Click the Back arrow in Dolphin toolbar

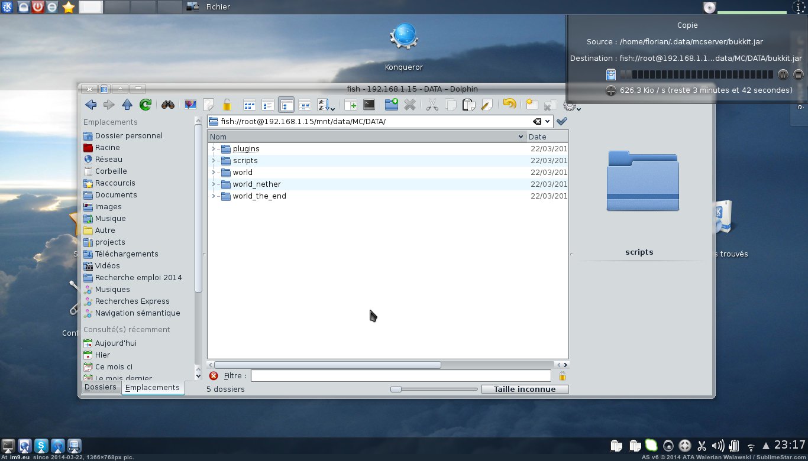[91, 105]
